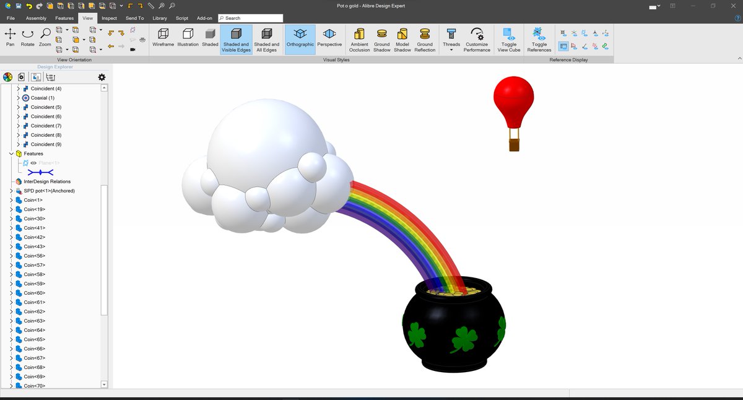The image size is (743, 400).
Task: Click the red hot air balloon model
Action: [513, 113]
